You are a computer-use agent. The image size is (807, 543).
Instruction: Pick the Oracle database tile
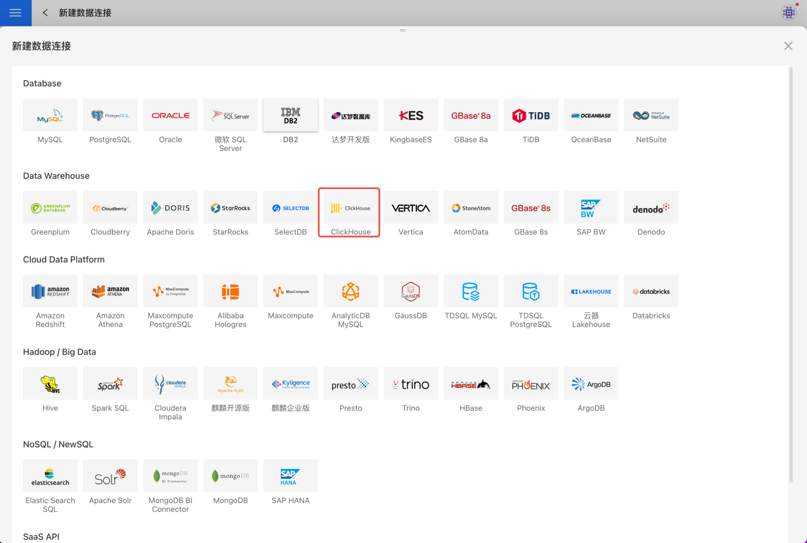pos(170,116)
